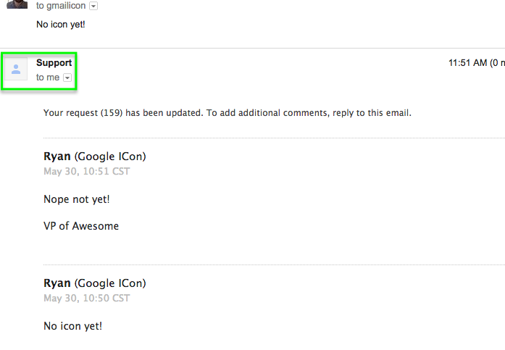Click the 11:51 AM message timestamp
This screenshot has height=350, width=505.
click(x=467, y=63)
